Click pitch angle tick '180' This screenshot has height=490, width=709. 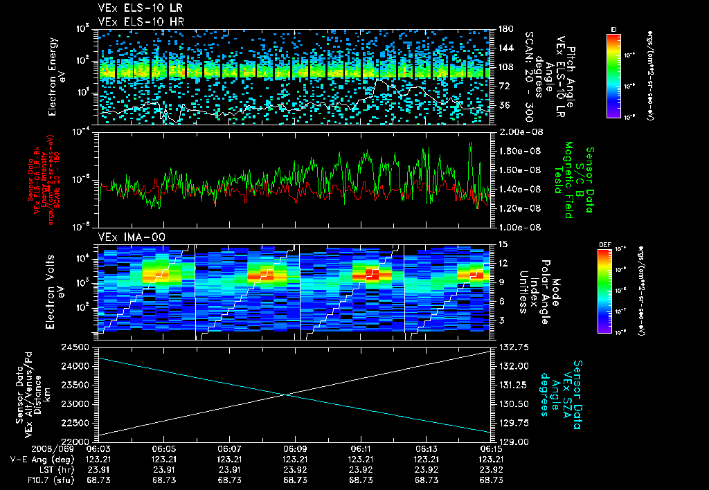[506, 29]
